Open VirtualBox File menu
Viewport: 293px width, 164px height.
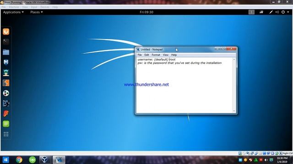4,7
